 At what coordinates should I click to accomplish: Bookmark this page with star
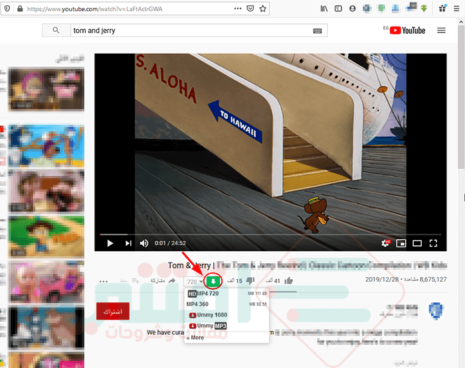263,9
